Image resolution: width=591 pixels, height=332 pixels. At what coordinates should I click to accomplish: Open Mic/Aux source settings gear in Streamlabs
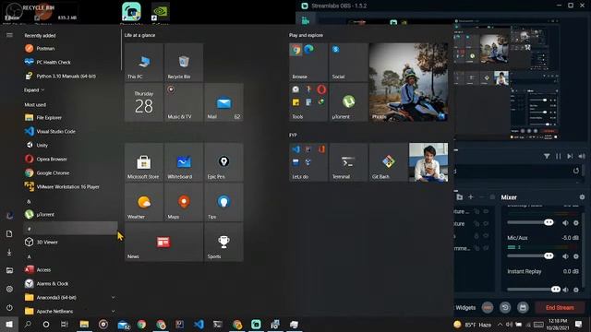click(576, 256)
